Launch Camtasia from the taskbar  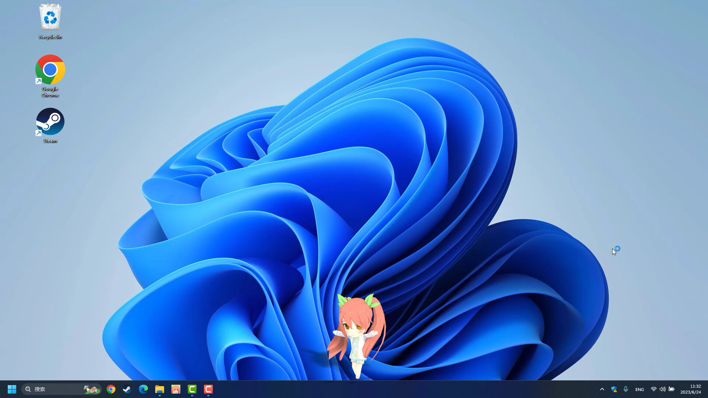pos(192,389)
